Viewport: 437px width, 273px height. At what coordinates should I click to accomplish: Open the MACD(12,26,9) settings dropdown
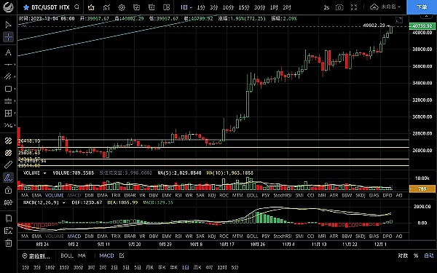pyautogui.click(x=64, y=202)
